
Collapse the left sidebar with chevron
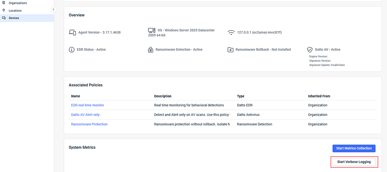pos(54,10)
